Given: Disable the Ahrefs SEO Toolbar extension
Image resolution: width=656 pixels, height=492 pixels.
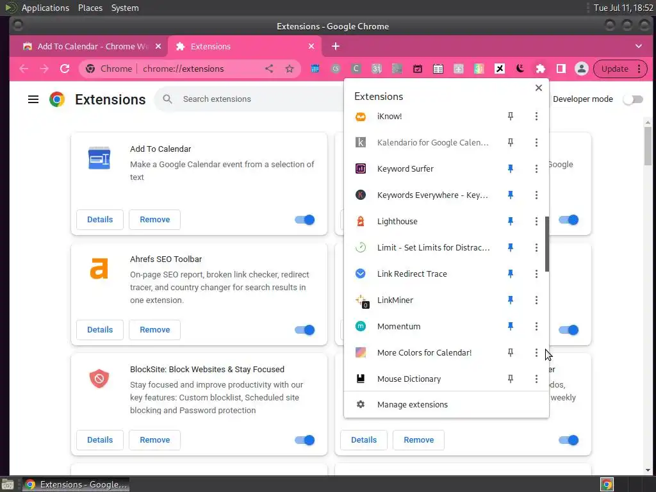Looking at the screenshot, I should coord(304,330).
